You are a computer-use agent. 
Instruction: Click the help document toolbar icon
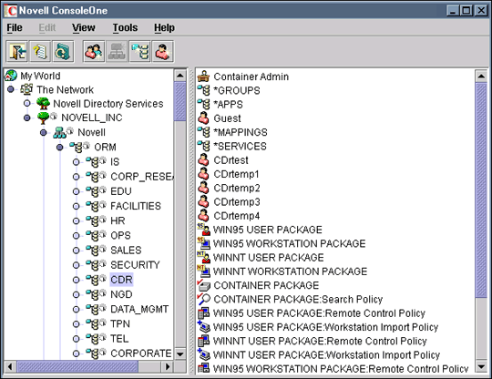(x=40, y=51)
